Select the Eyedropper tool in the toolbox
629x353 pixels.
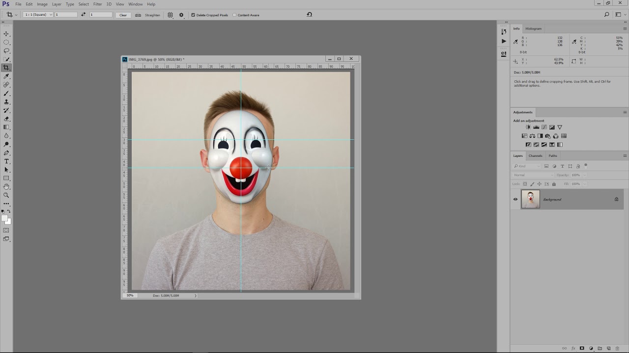click(6, 76)
